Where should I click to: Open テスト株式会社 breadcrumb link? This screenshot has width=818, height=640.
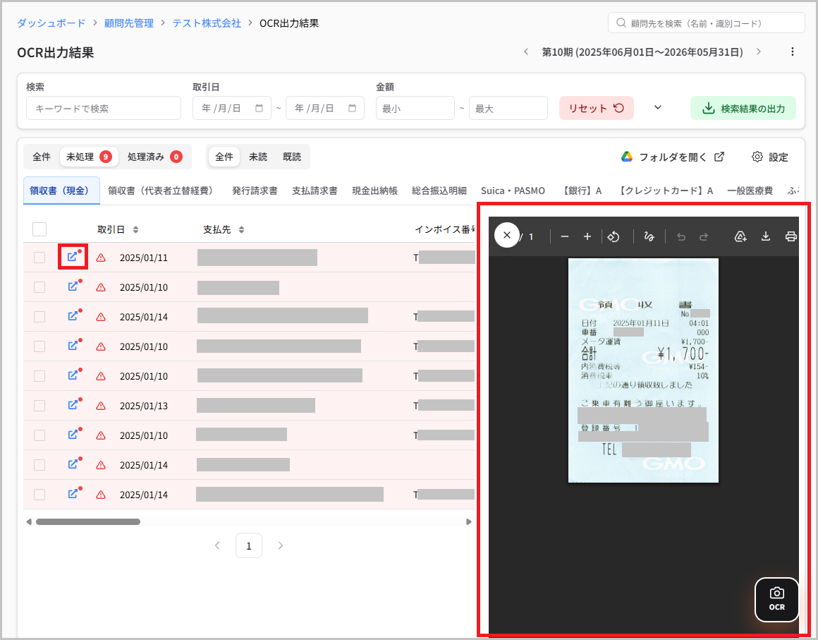pos(207,23)
